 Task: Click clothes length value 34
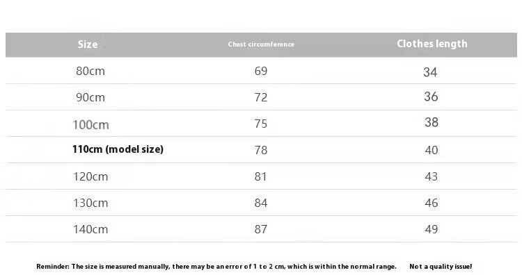click(x=430, y=72)
